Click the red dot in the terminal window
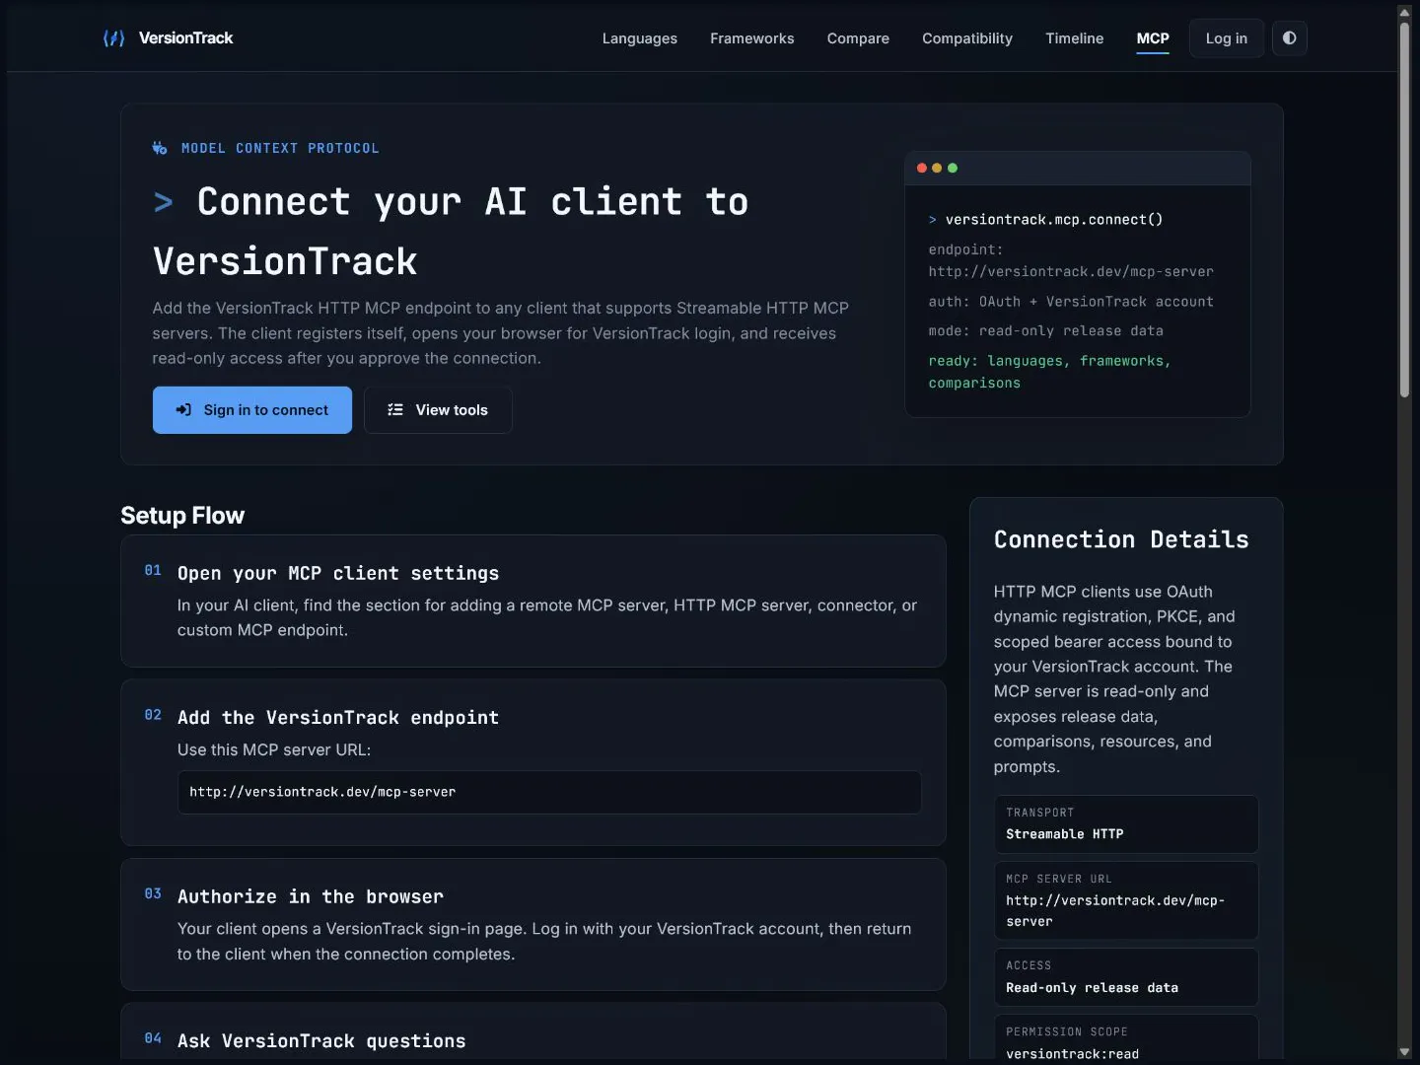The image size is (1420, 1065). (x=922, y=168)
